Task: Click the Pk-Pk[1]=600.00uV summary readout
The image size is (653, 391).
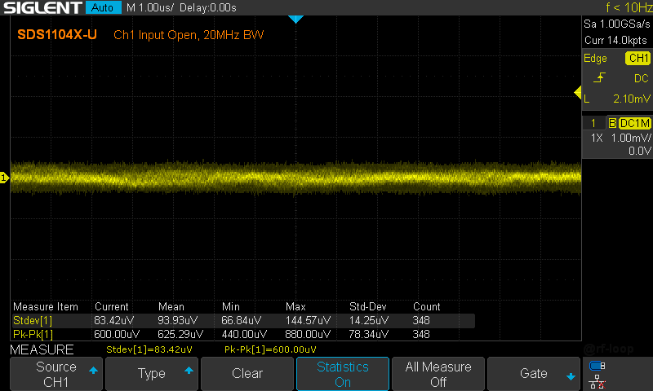Action: pos(270,349)
